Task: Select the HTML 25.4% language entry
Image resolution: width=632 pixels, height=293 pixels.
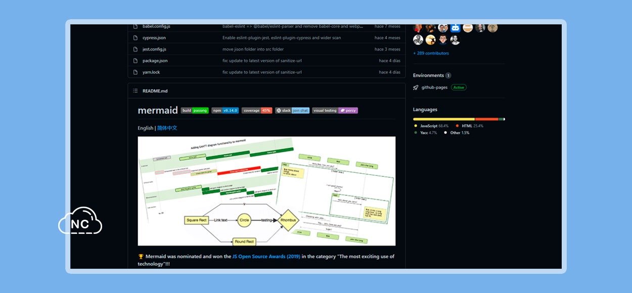Action: click(x=470, y=126)
